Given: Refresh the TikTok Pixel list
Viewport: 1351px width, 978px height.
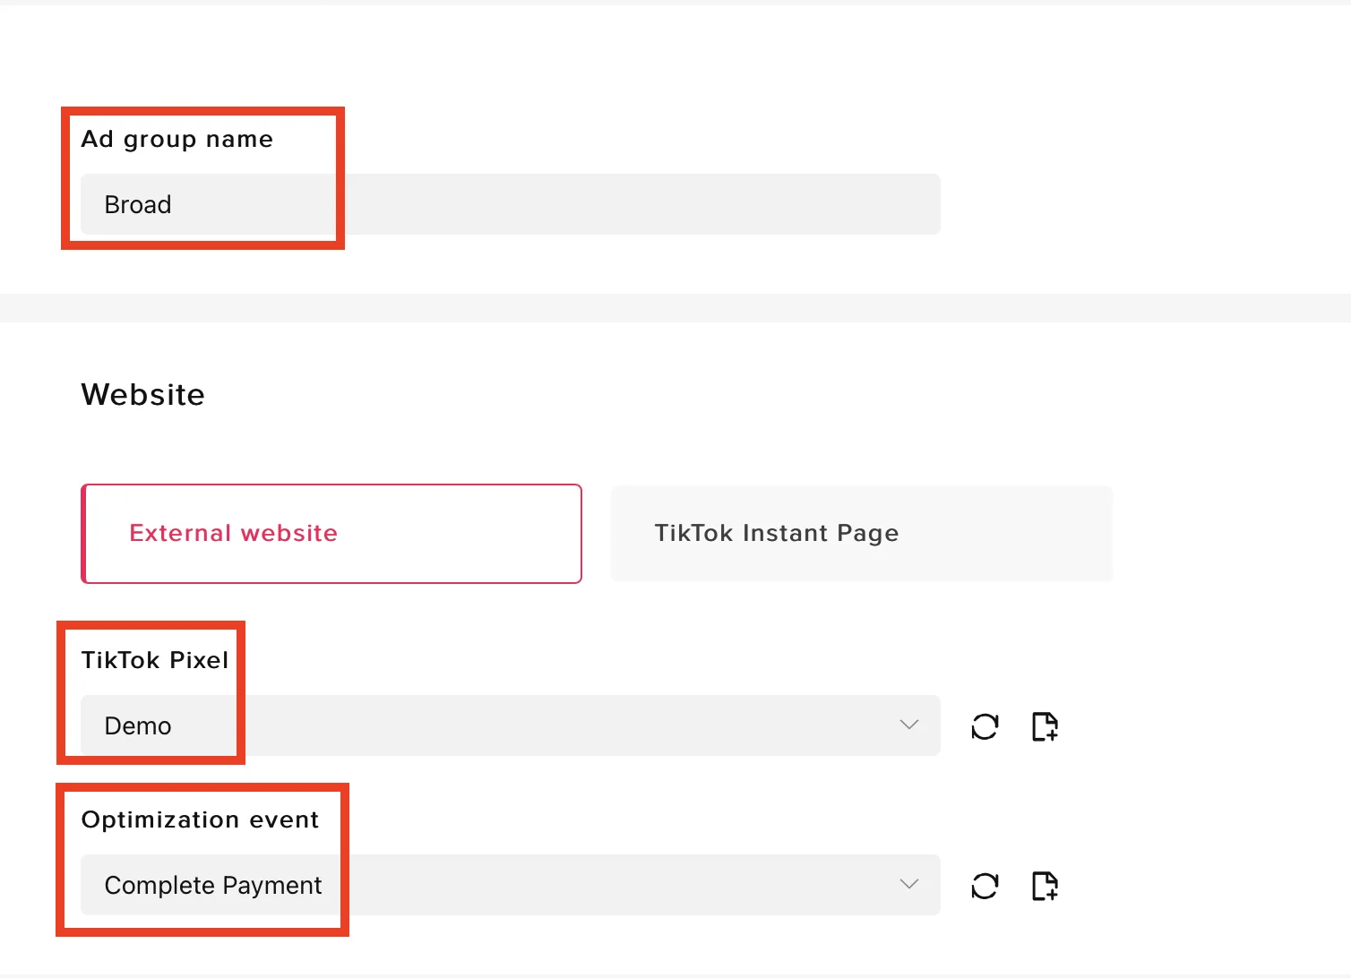Looking at the screenshot, I should [x=985, y=726].
